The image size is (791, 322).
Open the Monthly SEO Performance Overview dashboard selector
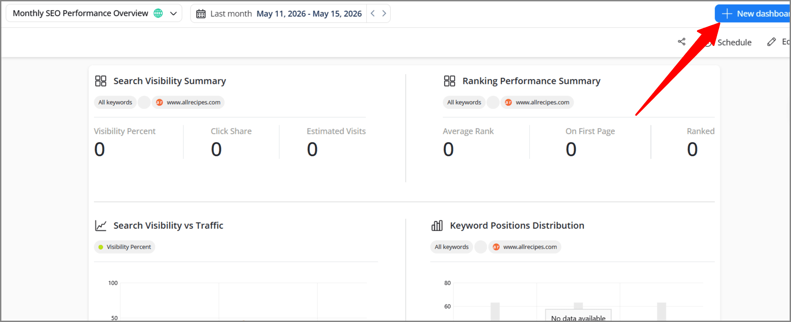tap(94, 14)
